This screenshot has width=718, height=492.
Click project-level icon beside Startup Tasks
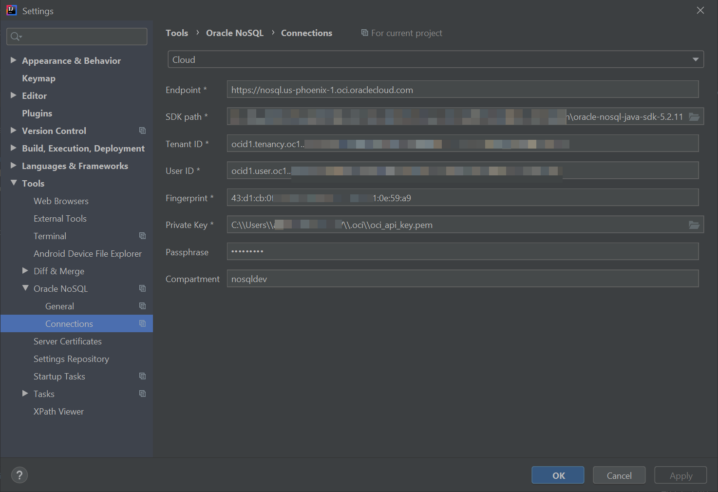[142, 376]
